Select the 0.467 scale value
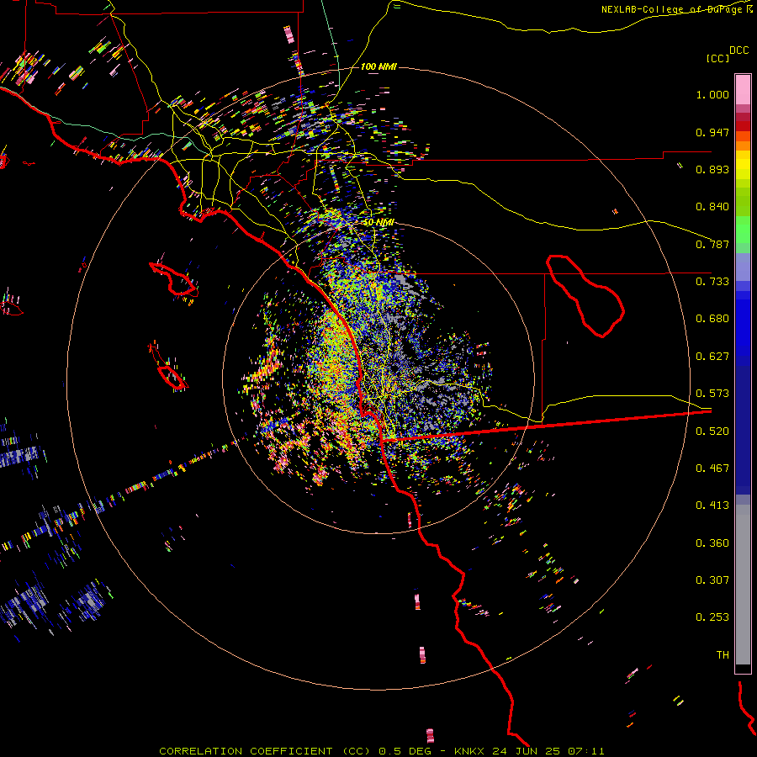 (x=712, y=468)
